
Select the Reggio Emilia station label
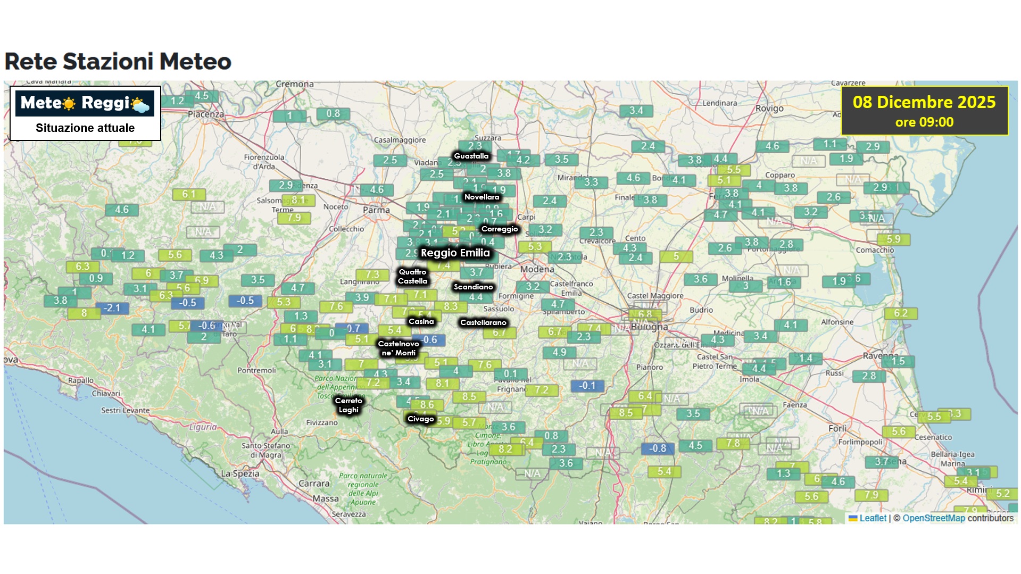[x=455, y=253]
